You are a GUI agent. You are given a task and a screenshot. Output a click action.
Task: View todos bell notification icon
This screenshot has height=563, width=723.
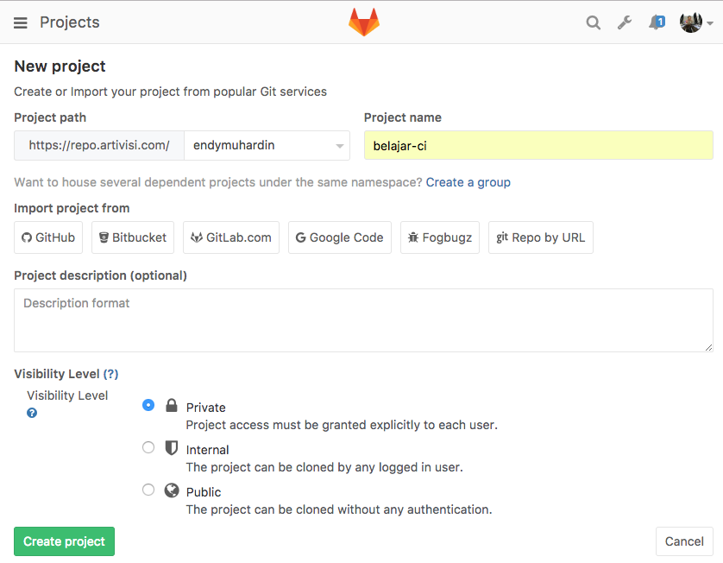(657, 22)
